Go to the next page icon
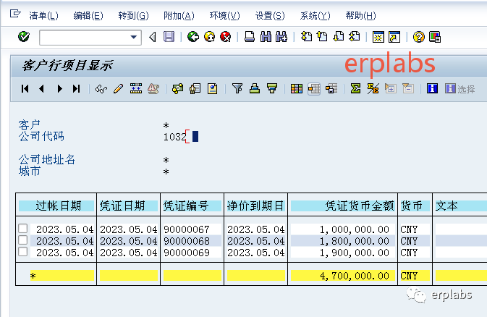 pyautogui.click(x=339, y=37)
